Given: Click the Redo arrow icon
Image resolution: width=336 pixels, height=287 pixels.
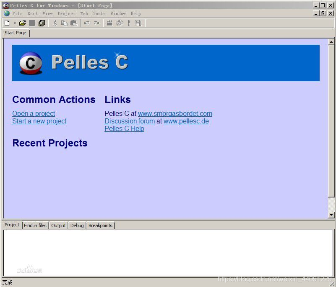Looking at the screenshot, I should (x=96, y=23).
